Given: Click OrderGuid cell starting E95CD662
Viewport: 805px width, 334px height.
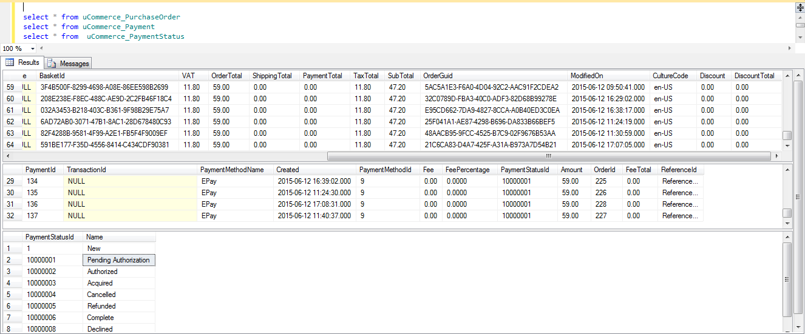Looking at the screenshot, I should pos(494,110).
